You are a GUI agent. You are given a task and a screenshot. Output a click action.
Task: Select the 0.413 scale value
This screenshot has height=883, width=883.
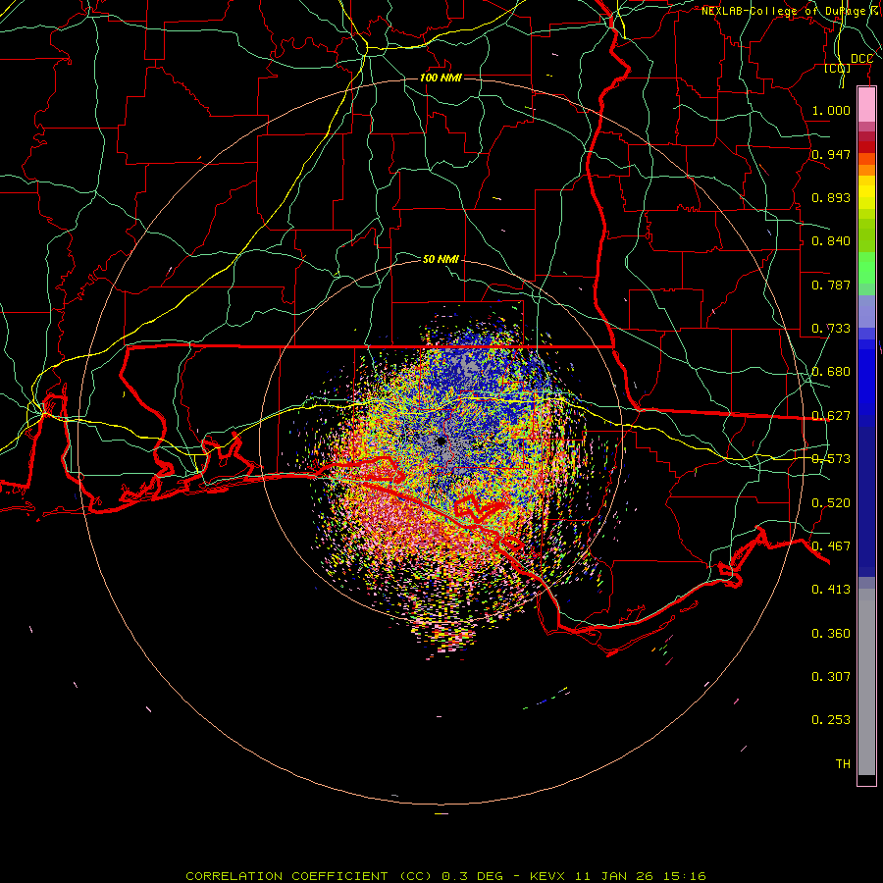click(831, 590)
